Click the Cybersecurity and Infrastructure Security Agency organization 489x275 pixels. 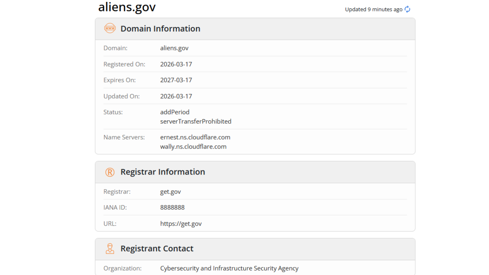[x=229, y=268]
